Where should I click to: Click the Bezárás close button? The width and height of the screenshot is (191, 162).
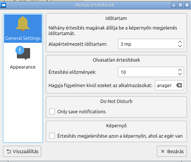(x=172, y=151)
